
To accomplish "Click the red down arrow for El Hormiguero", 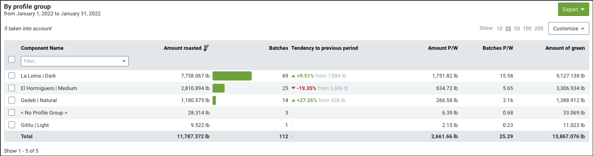I will (293, 88).
